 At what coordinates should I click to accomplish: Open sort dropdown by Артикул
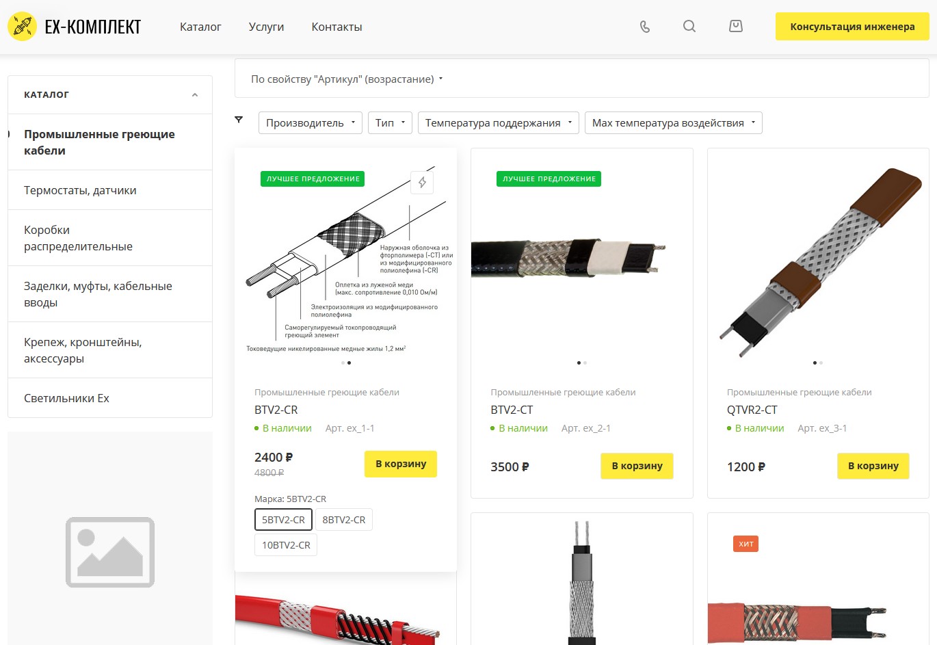pyautogui.click(x=347, y=79)
